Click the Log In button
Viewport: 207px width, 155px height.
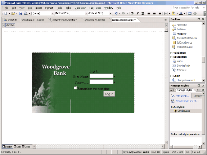(109, 94)
